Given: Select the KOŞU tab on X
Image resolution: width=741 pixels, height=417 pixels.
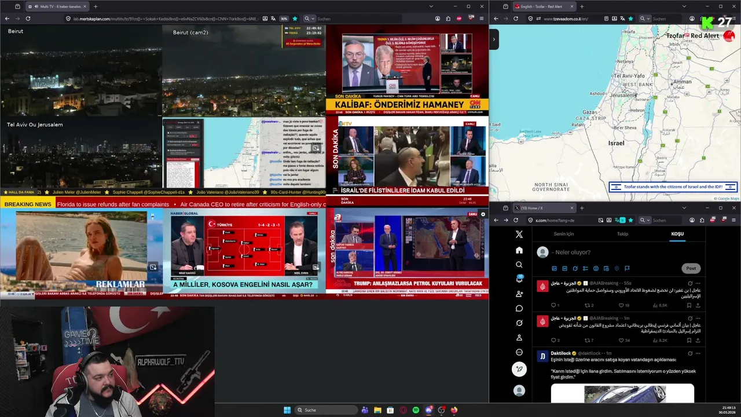Looking at the screenshot, I should (677, 234).
